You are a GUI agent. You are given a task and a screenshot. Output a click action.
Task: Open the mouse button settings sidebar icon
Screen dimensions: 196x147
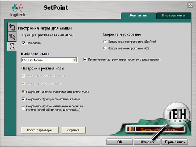(12, 27)
